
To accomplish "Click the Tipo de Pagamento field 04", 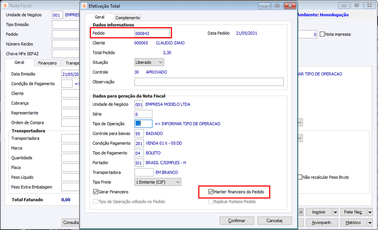I will coord(139,153).
